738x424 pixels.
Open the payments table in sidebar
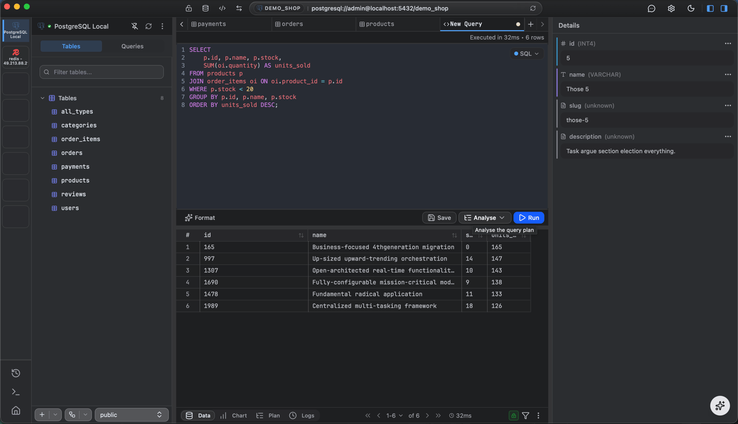75,167
